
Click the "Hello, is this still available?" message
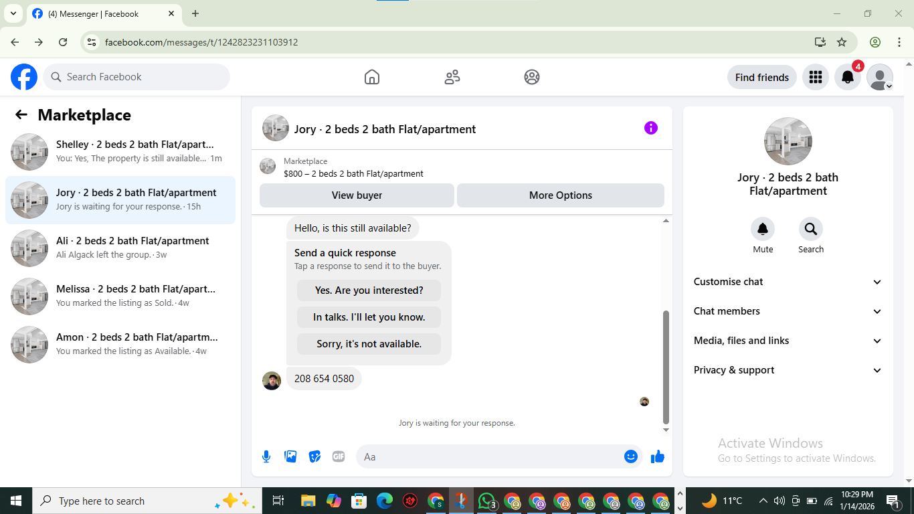[353, 228]
